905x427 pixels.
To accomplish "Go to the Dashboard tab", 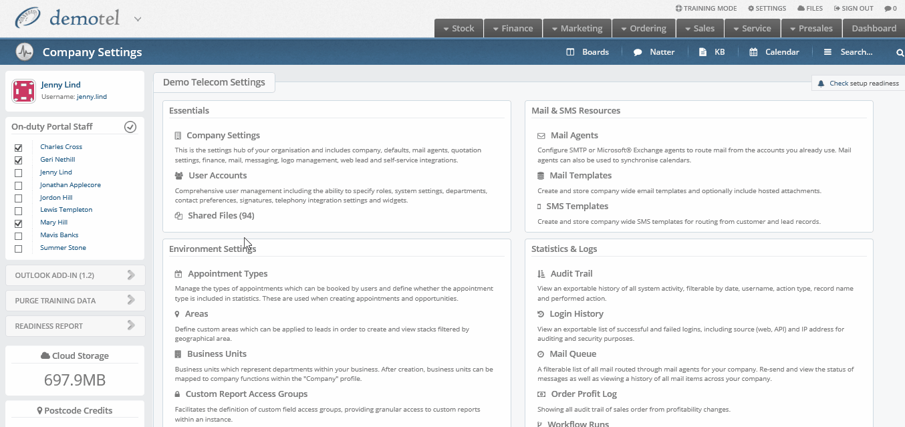I will pos(874,28).
